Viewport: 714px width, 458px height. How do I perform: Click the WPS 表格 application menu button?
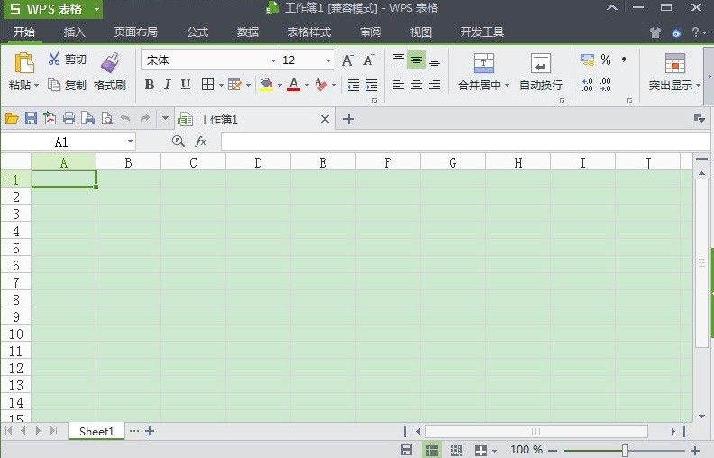coord(52,9)
